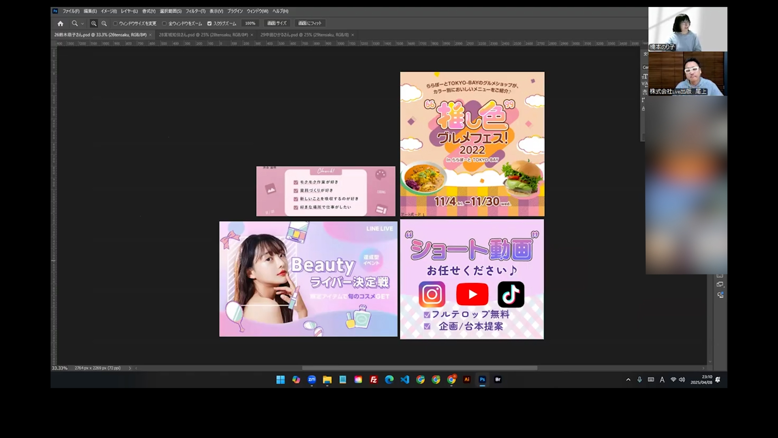The width and height of the screenshot is (778, 438).
Task: Click the collapsed panel icon on the right edge
Action: click(x=720, y=284)
